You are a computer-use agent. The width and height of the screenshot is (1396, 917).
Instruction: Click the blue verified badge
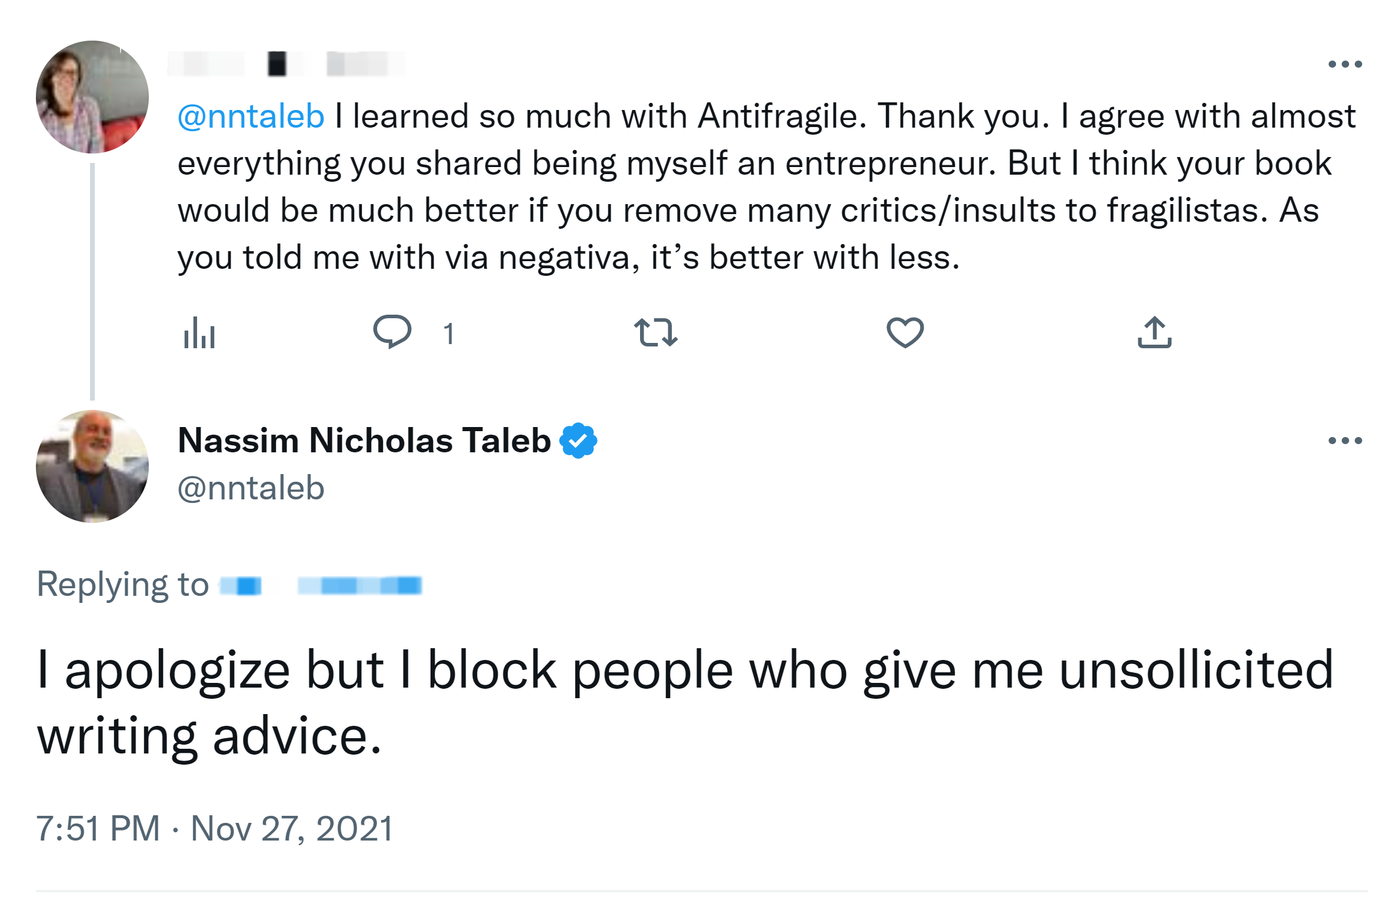click(578, 441)
